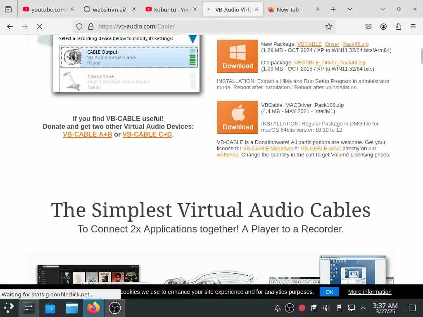Open a new tab with plus button

click(x=333, y=9)
